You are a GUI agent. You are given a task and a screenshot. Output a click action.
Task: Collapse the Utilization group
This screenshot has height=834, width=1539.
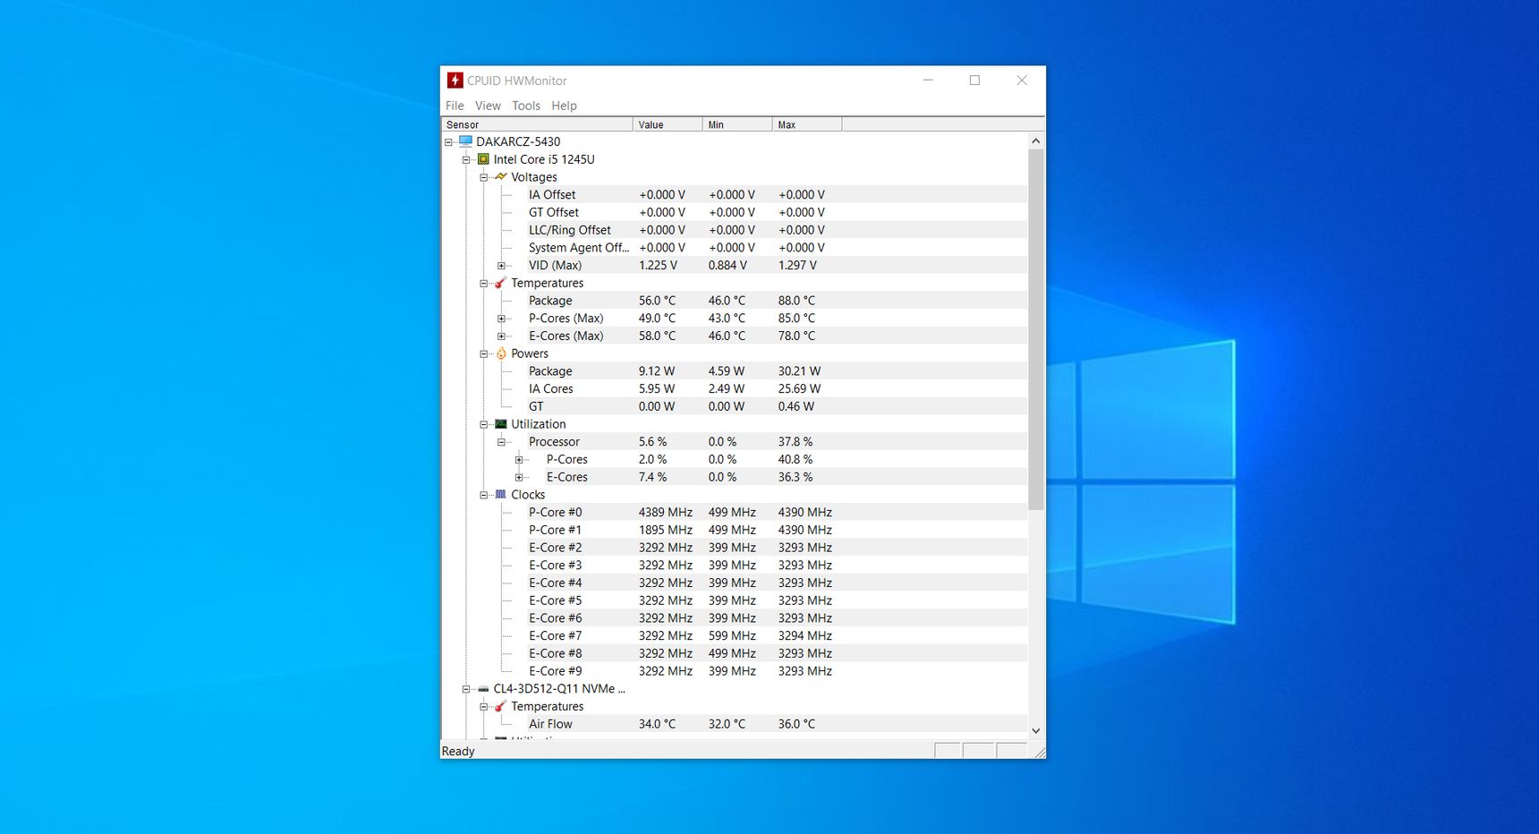pos(484,425)
